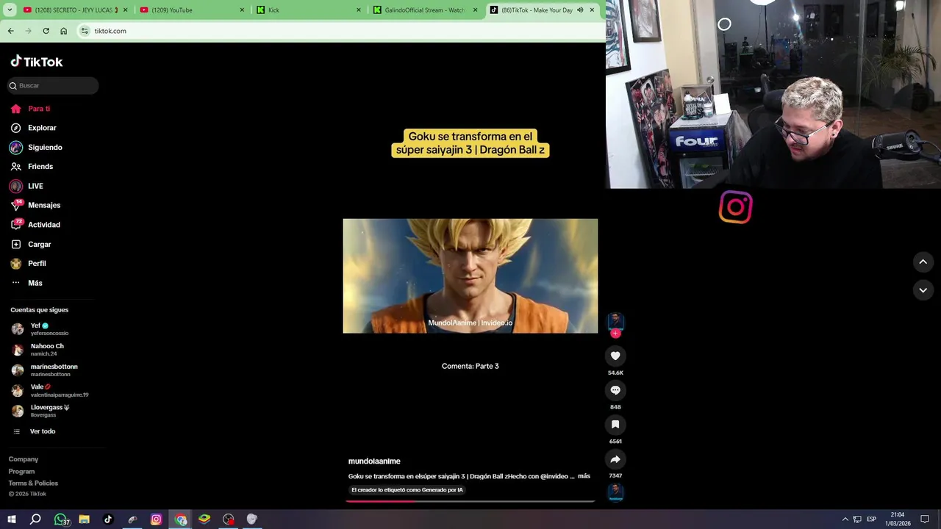Open TikTok app in taskbar
This screenshot has width=941, height=529.
pos(108,519)
